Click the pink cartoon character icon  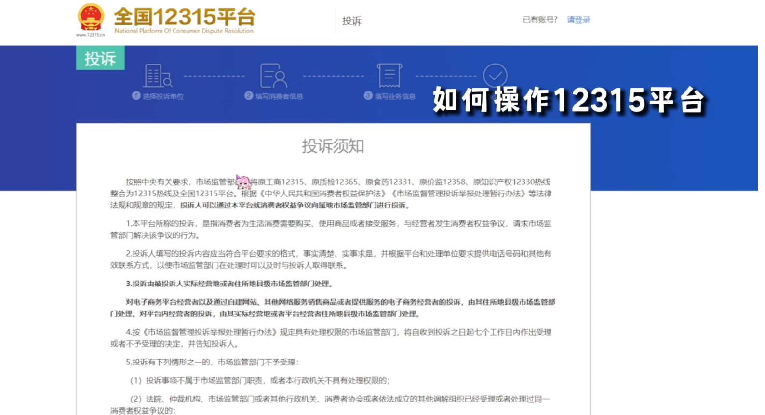[x=243, y=182]
